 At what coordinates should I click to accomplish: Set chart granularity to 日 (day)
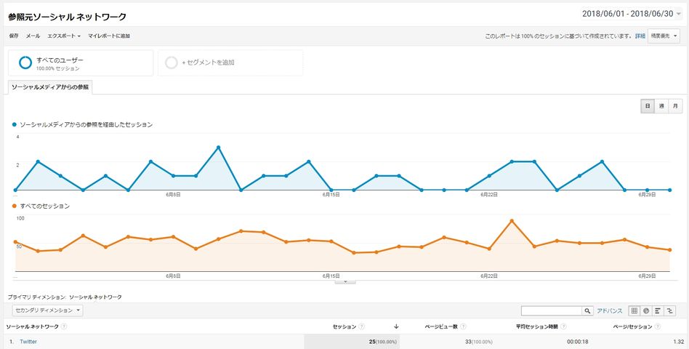point(648,106)
